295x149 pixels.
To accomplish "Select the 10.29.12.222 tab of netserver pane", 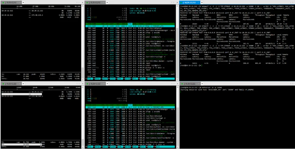I will click(190, 84).
